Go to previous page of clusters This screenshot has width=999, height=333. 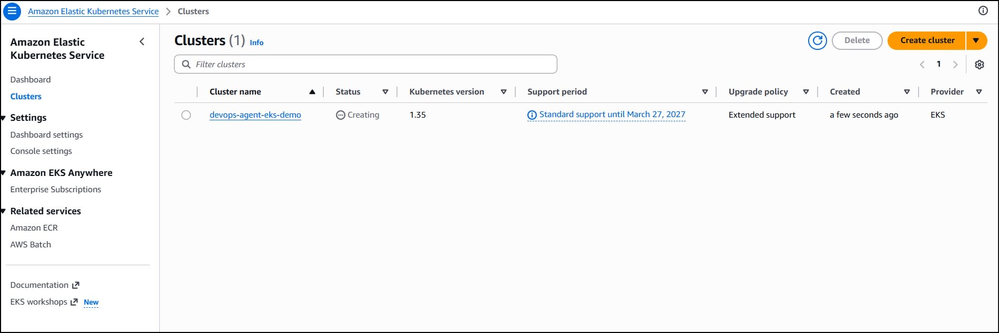922,65
